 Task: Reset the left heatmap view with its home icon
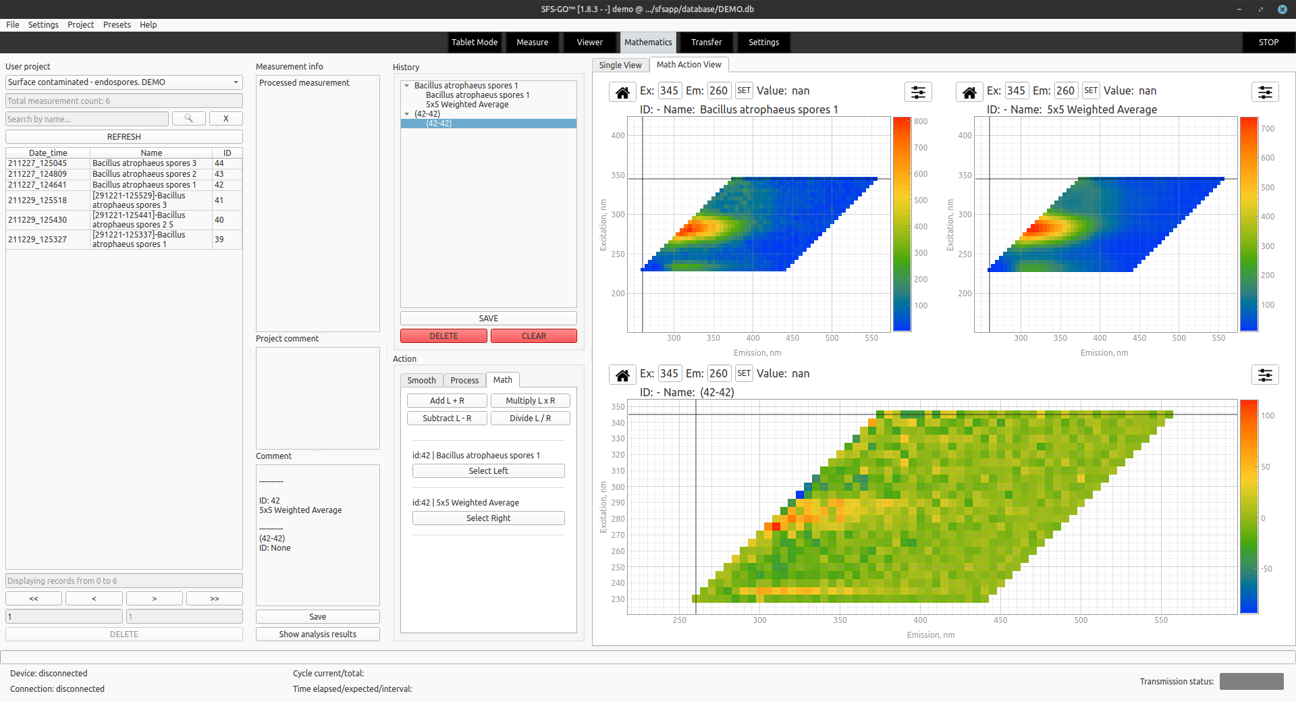tap(622, 92)
